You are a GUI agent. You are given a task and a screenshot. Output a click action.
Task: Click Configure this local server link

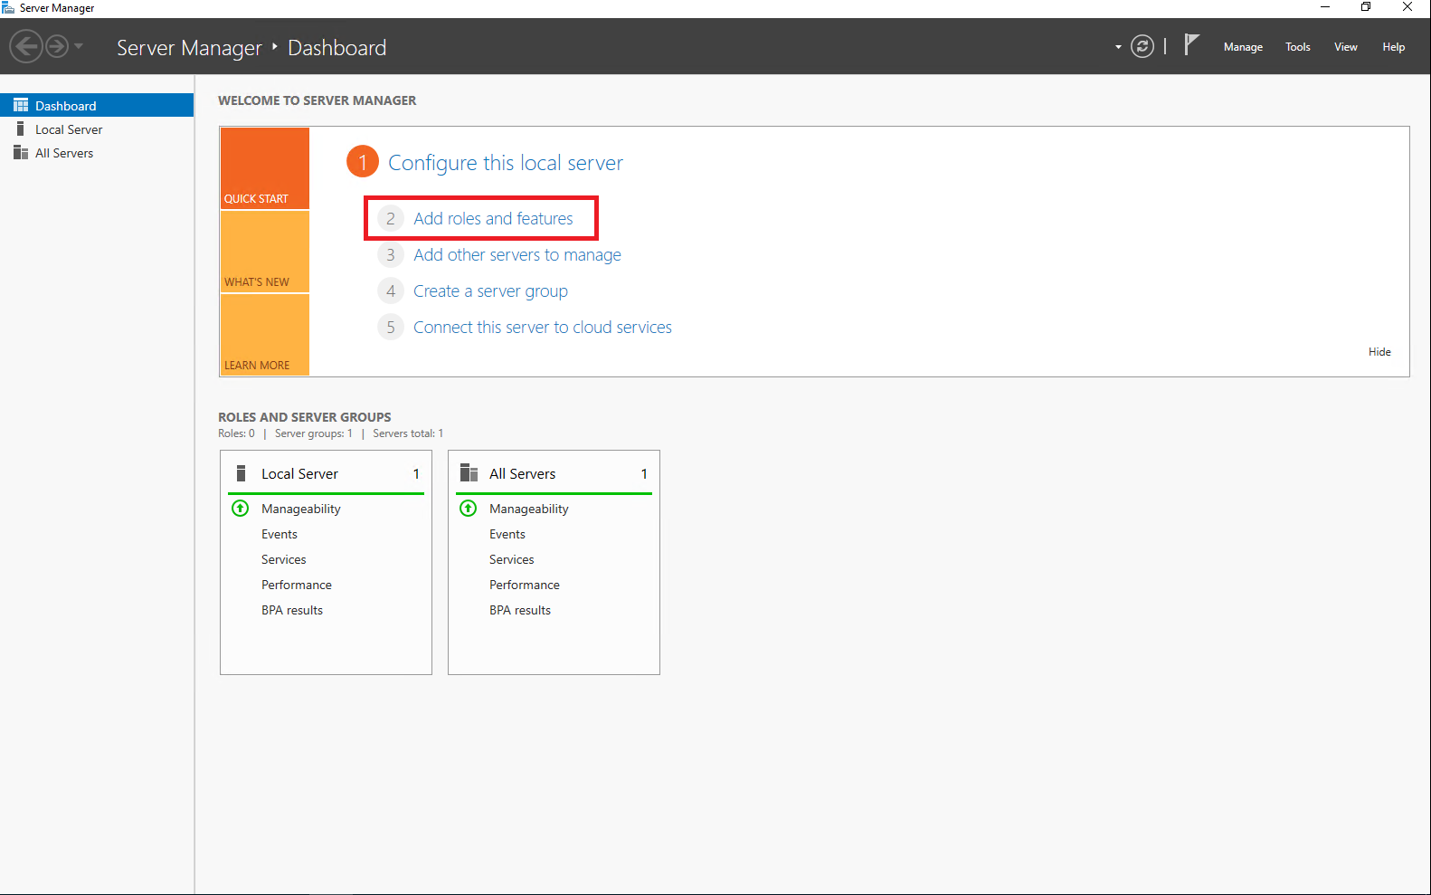tap(505, 163)
